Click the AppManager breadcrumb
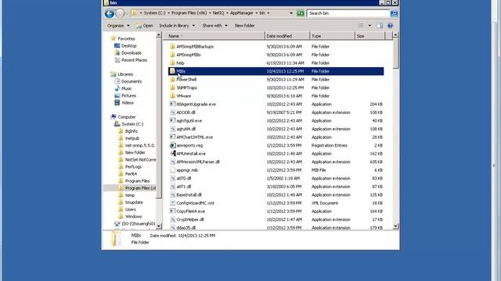Viewport: 501px width, 281px height. [x=242, y=13]
